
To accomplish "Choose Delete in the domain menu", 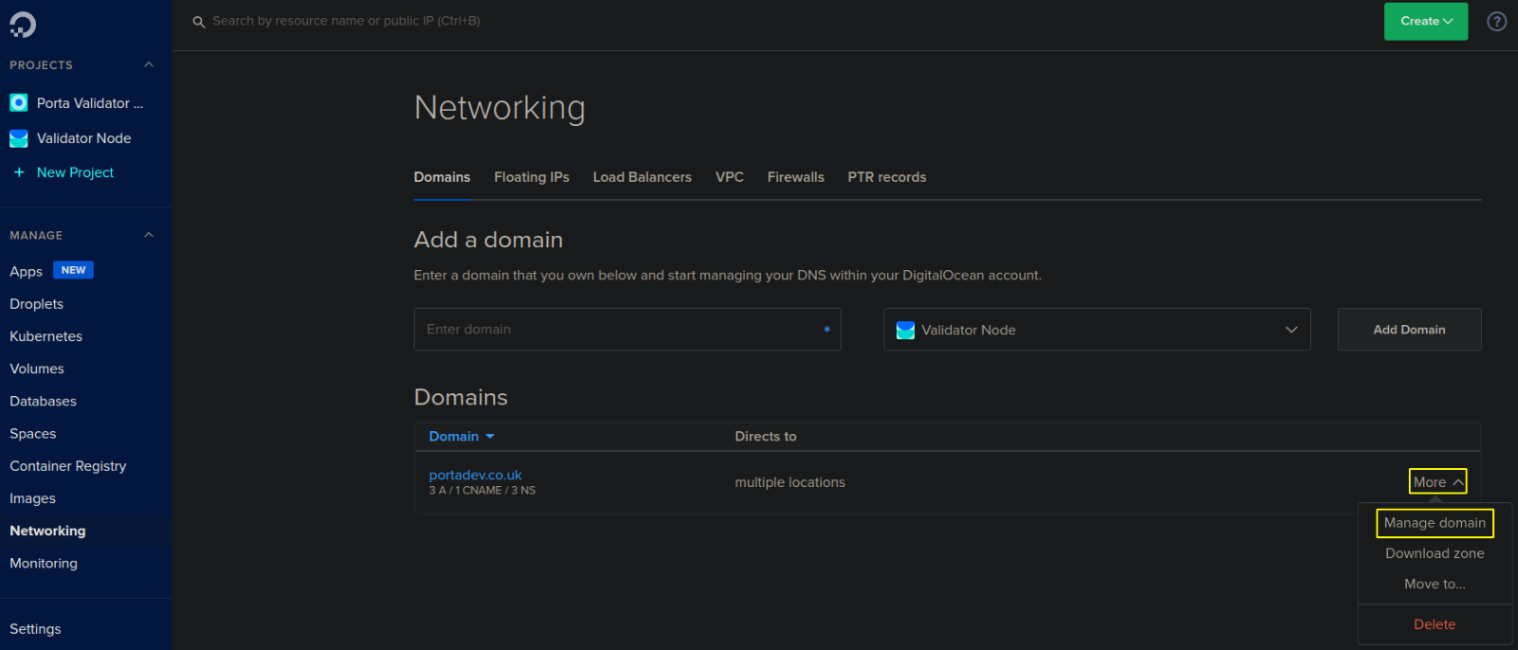I will tap(1435, 624).
